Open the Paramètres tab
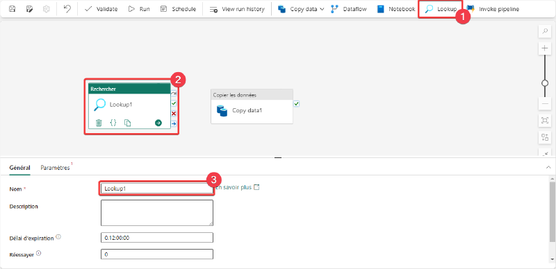This screenshot has width=556, height=269. click(x=56, y=168)
